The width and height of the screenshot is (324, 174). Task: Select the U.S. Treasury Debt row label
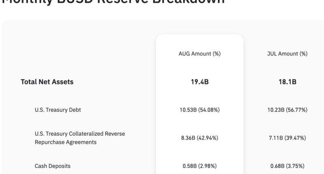tap(58, 110)
